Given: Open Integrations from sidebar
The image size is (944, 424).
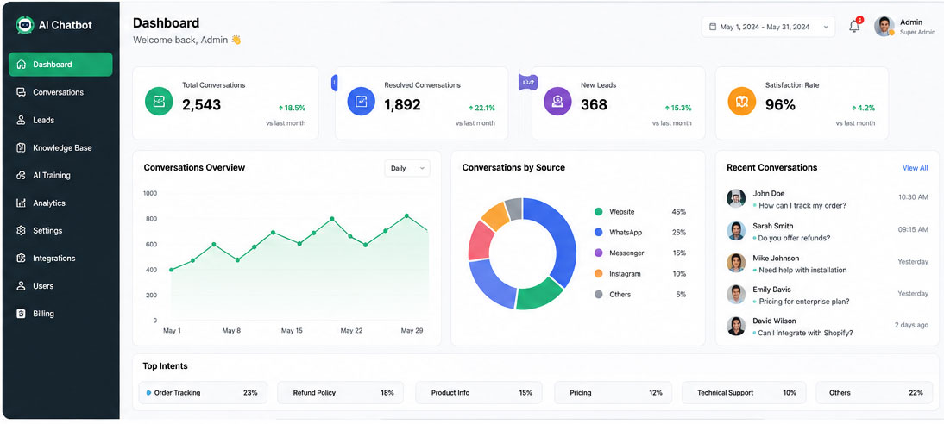Looking at the screenshot, I should click(x=60, y=258).
